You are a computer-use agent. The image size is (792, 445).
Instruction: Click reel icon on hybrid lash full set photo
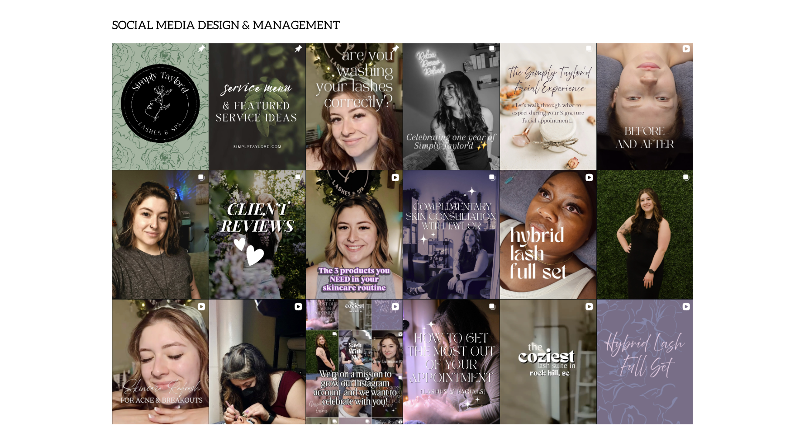tap(589, 178)
